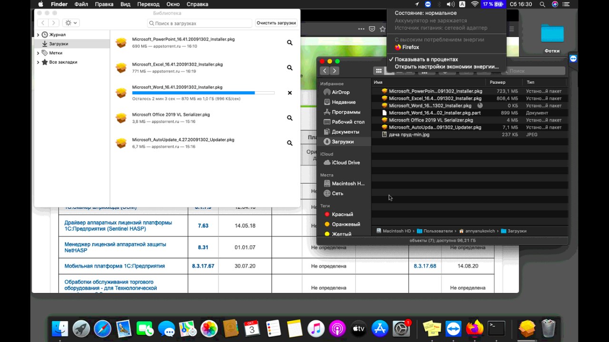Image resolution: width=609 pixels, height=342 pixels.
Task: Click the Очистить загрузки button
Action: [x=276, y=23]
